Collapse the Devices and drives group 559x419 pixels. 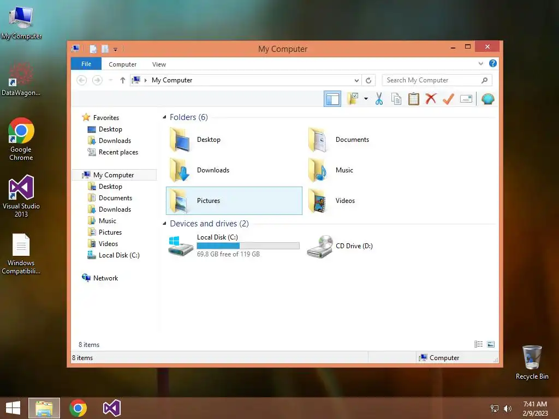[164, 223]
